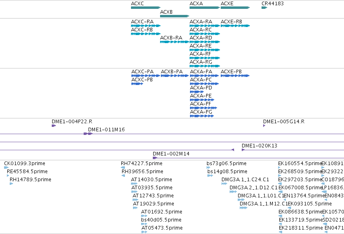Select the EN13764.5prime EST arrow
The width and height of the screenshot is (344, 234).
coord(285,200)
